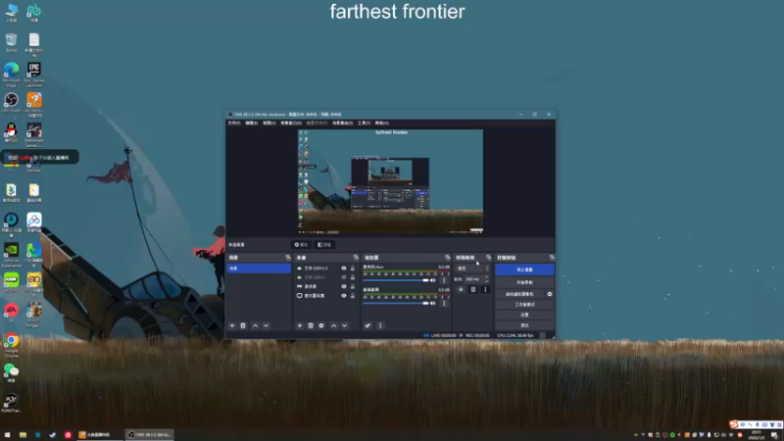Screen dimensions: 784x441
Task: Toggle lock on Text (GDI+) 2 source
Action: [353, 269]
